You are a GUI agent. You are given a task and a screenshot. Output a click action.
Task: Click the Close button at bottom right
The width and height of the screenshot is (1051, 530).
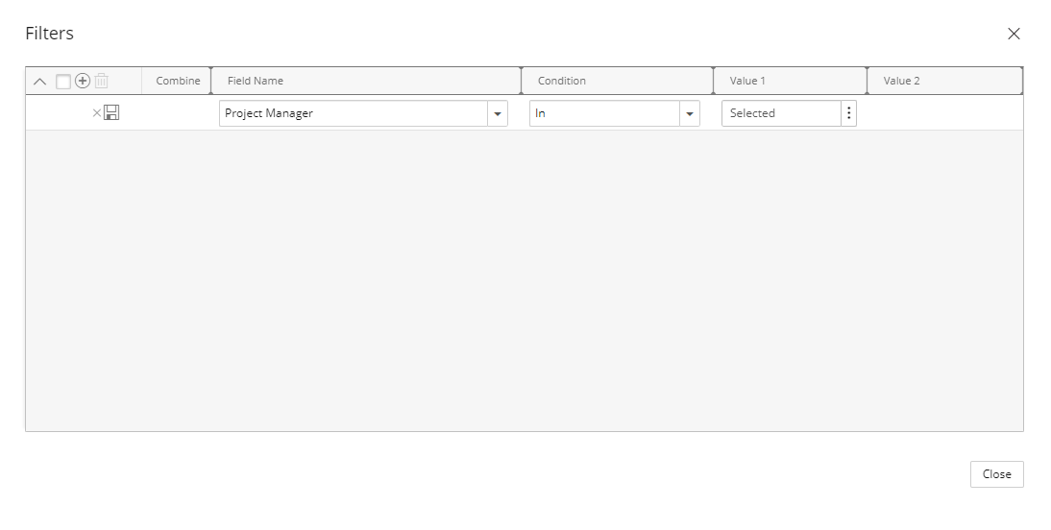(x=996, y=473)
